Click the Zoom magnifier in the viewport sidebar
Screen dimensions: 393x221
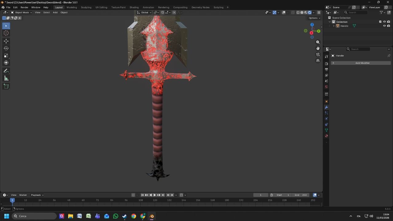(x=318, y=42)
